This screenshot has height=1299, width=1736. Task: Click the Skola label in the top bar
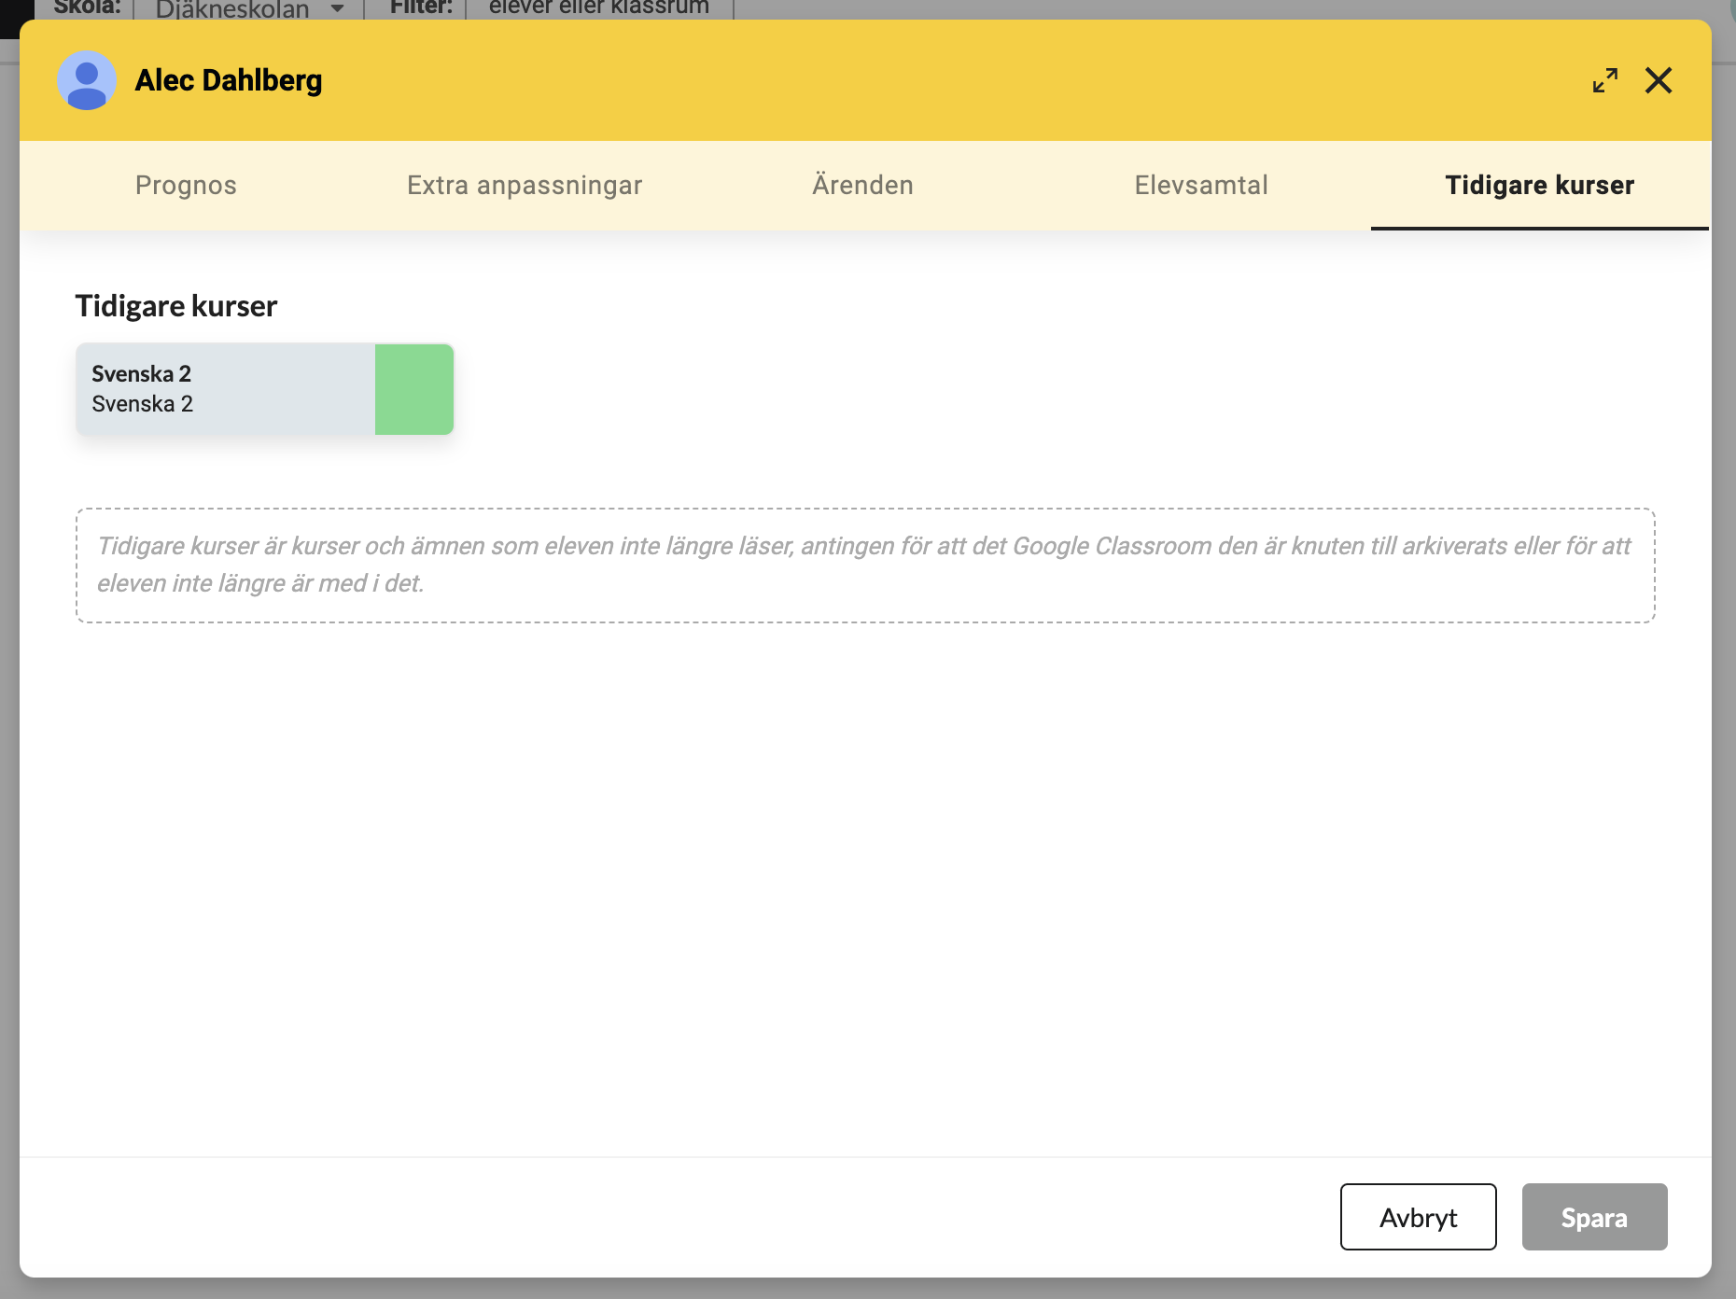87,7
